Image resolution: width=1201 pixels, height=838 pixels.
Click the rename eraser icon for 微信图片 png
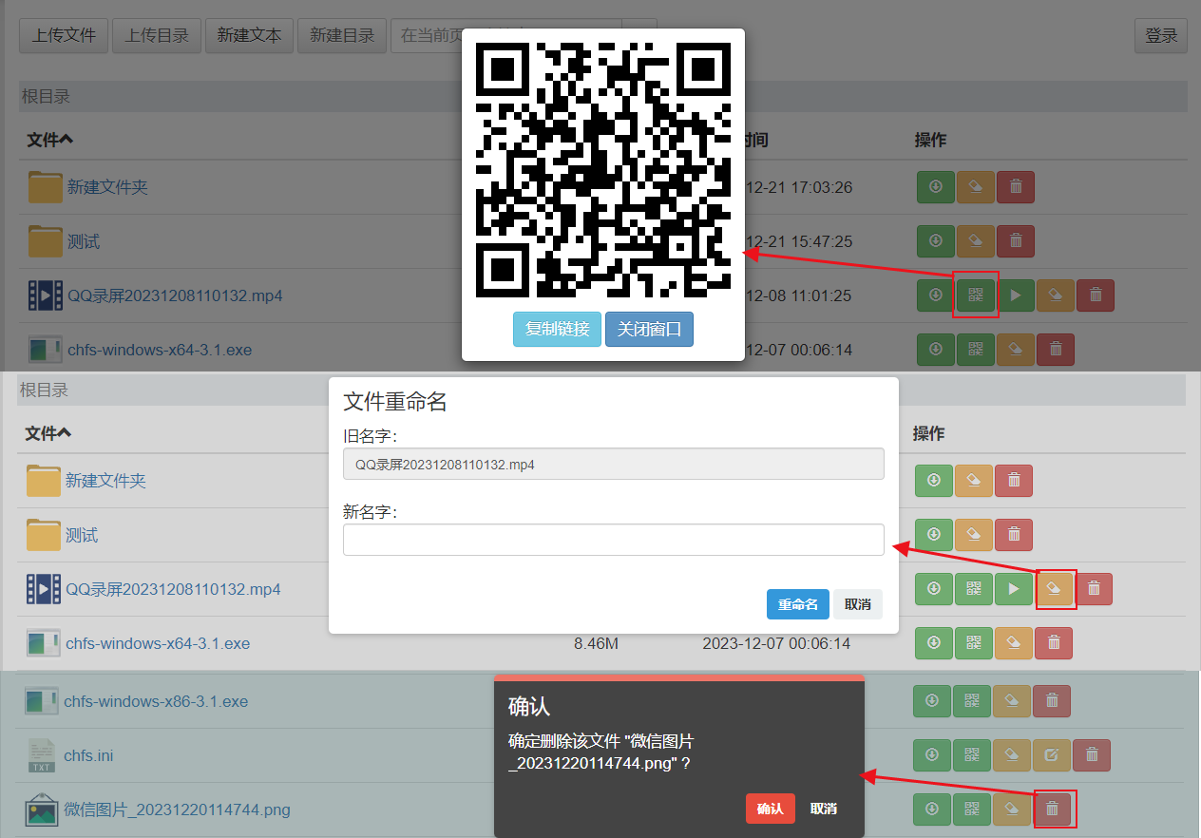point(1012,809)
